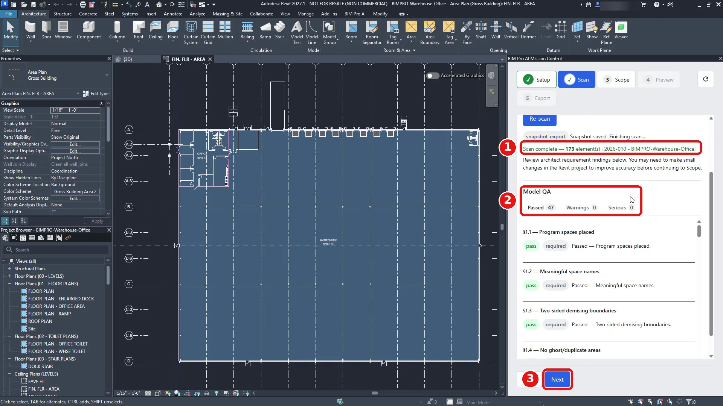Activate the Component tool
This screenshot has width=723, height=406.
89,30
